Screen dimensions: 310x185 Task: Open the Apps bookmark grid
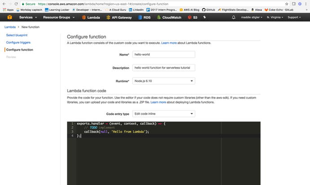tap(8, 10)
